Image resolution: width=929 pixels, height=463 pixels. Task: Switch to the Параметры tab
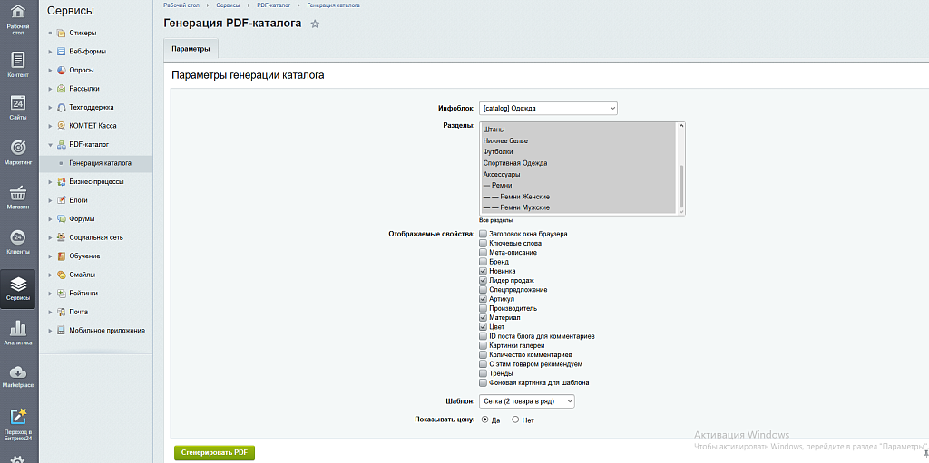(x=191, y=49)
